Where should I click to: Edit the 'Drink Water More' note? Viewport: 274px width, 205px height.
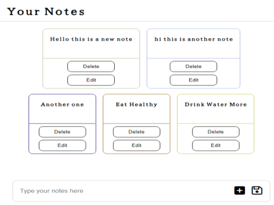[216, 145]
